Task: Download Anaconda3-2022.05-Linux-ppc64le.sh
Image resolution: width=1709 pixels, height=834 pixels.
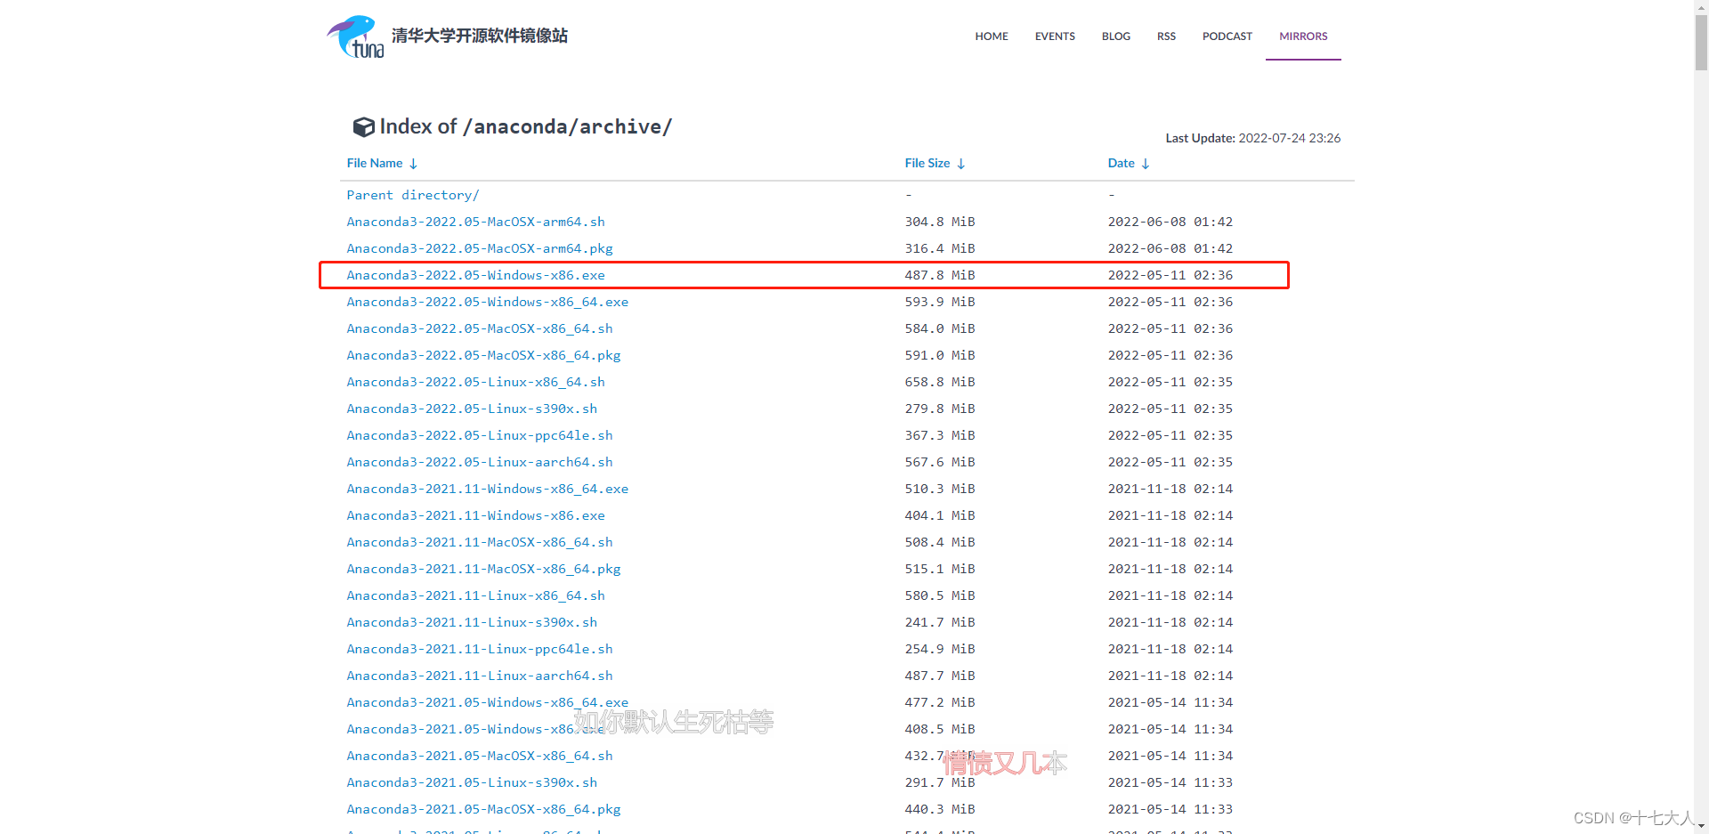Action: (x=480, y=435)
